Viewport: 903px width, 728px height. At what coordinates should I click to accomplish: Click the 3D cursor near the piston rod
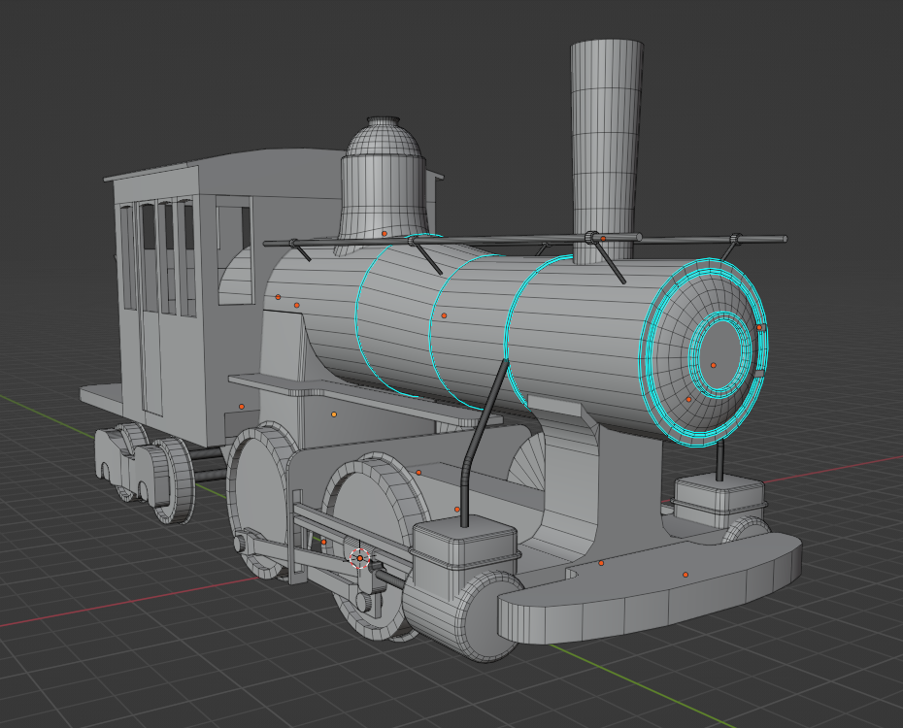[x=360, y=558]
